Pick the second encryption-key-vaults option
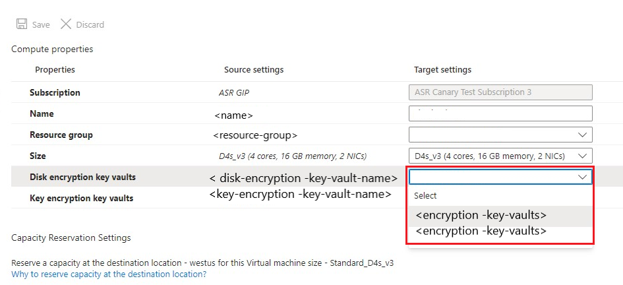 pyautogui.click(x=481, y=231)
